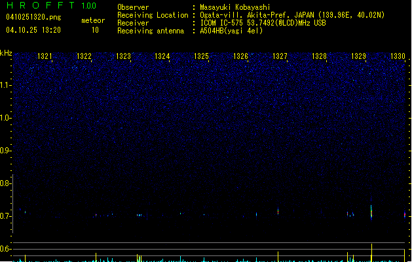Click the 1328 time marker
The height and width of the screenshot is (262, 412).
coord(319,56)
